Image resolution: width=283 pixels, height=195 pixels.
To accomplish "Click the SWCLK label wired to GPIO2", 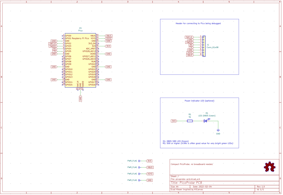I will [53, 44].
